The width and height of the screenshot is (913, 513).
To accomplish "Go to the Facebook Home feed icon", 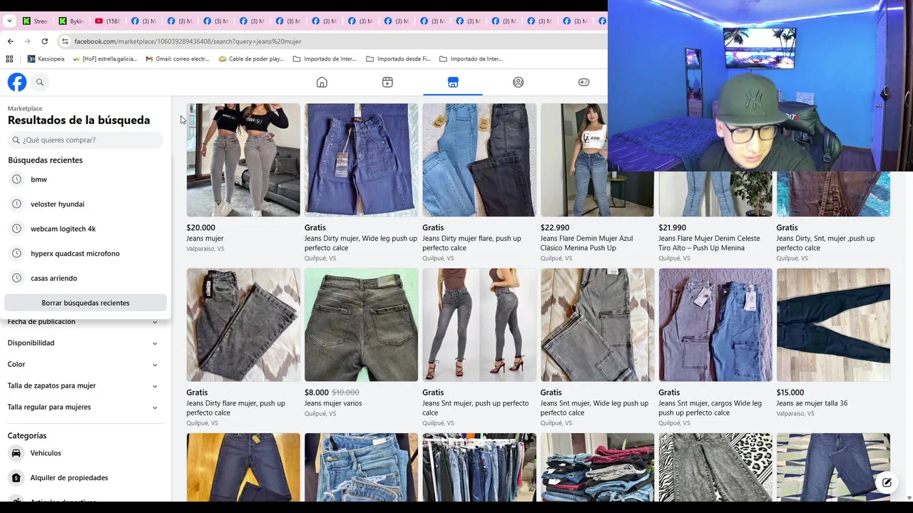I will 322,82.
